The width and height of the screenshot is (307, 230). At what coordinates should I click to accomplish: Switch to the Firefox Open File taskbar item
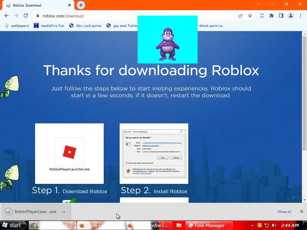[x=100, y=225]
